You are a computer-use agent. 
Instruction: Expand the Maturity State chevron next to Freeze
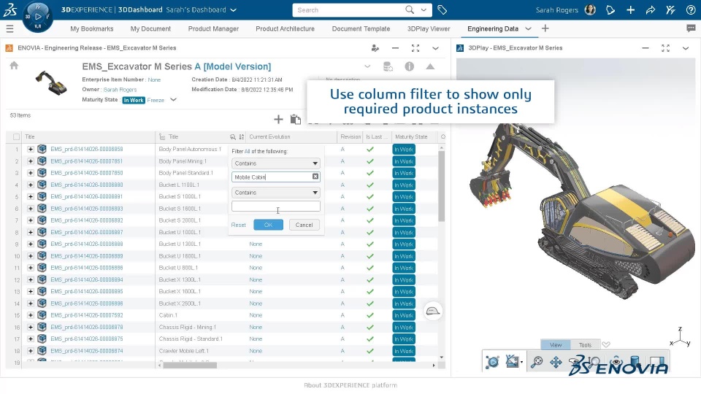coord(173,100)
